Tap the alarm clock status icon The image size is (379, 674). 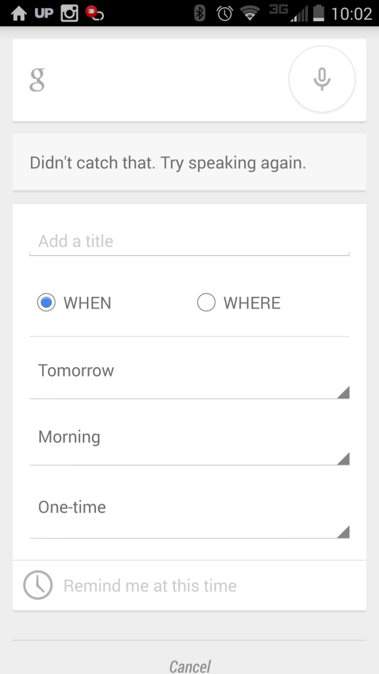[x=224, y=13]
